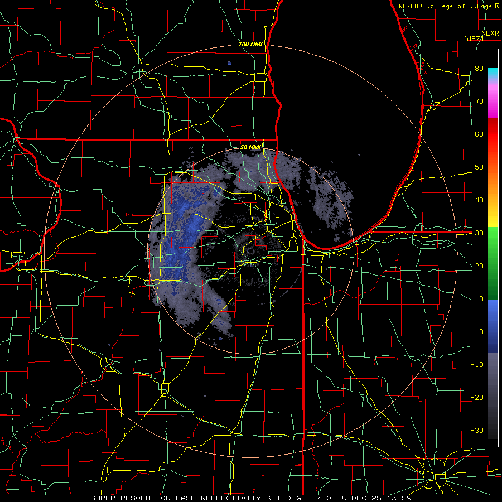This screenshot has height=502, width=502.
Task: Click the "SUPER-RESOLUTION BASE REFLECTIVITY" caption text
Action: click(176, 498)
